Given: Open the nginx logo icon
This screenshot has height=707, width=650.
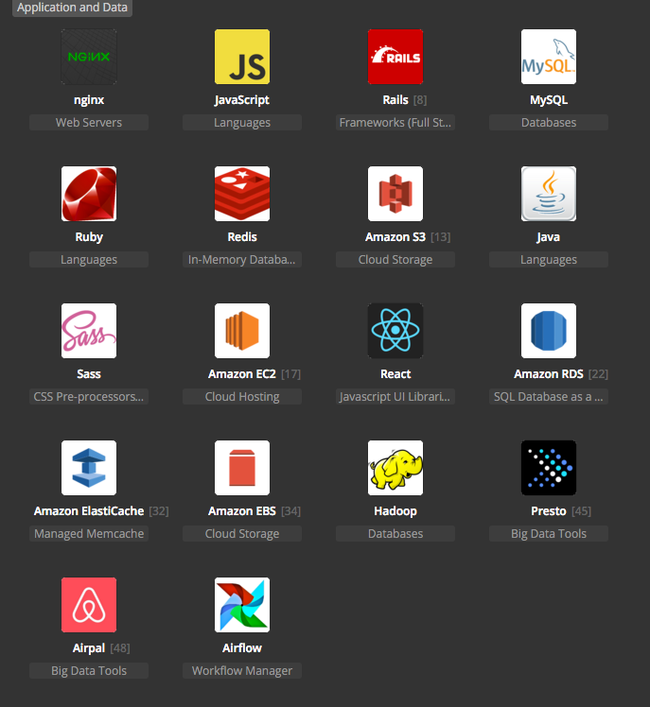Looking at the screenshot, I should pos(89,57).
